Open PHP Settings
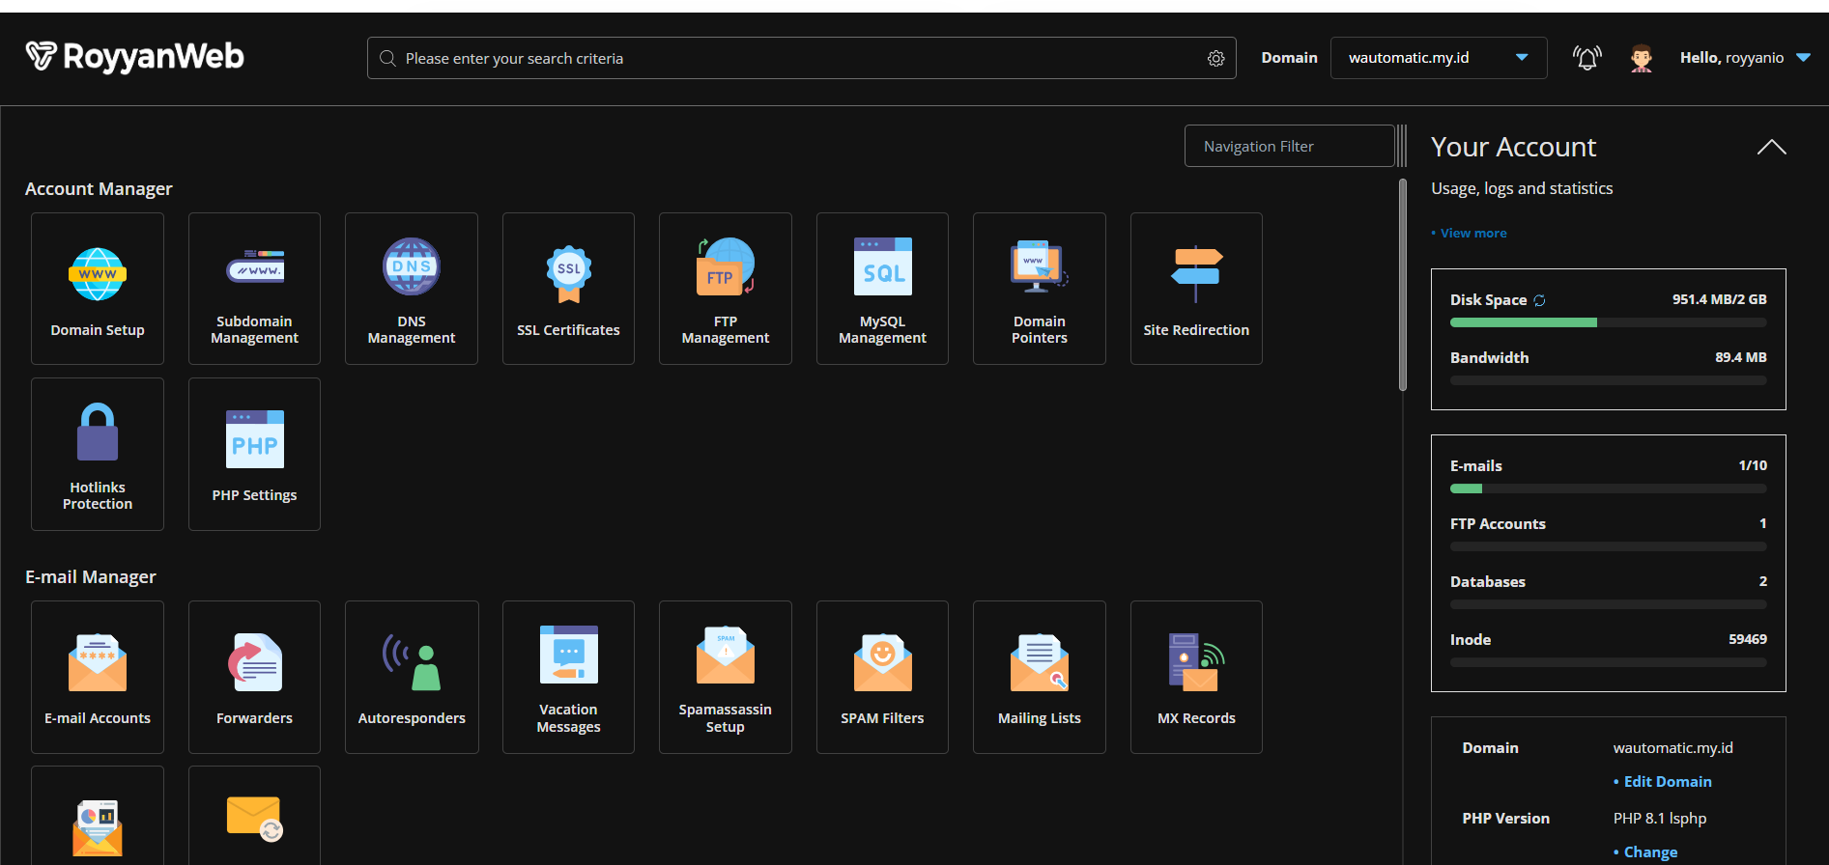This screenshot has height=865, width=1829. pos(254,454)
